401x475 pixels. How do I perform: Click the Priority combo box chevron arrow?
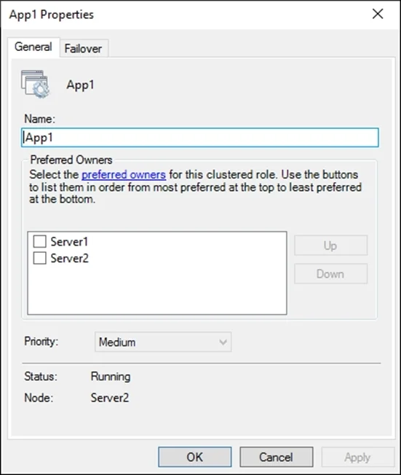click(223, 342)
